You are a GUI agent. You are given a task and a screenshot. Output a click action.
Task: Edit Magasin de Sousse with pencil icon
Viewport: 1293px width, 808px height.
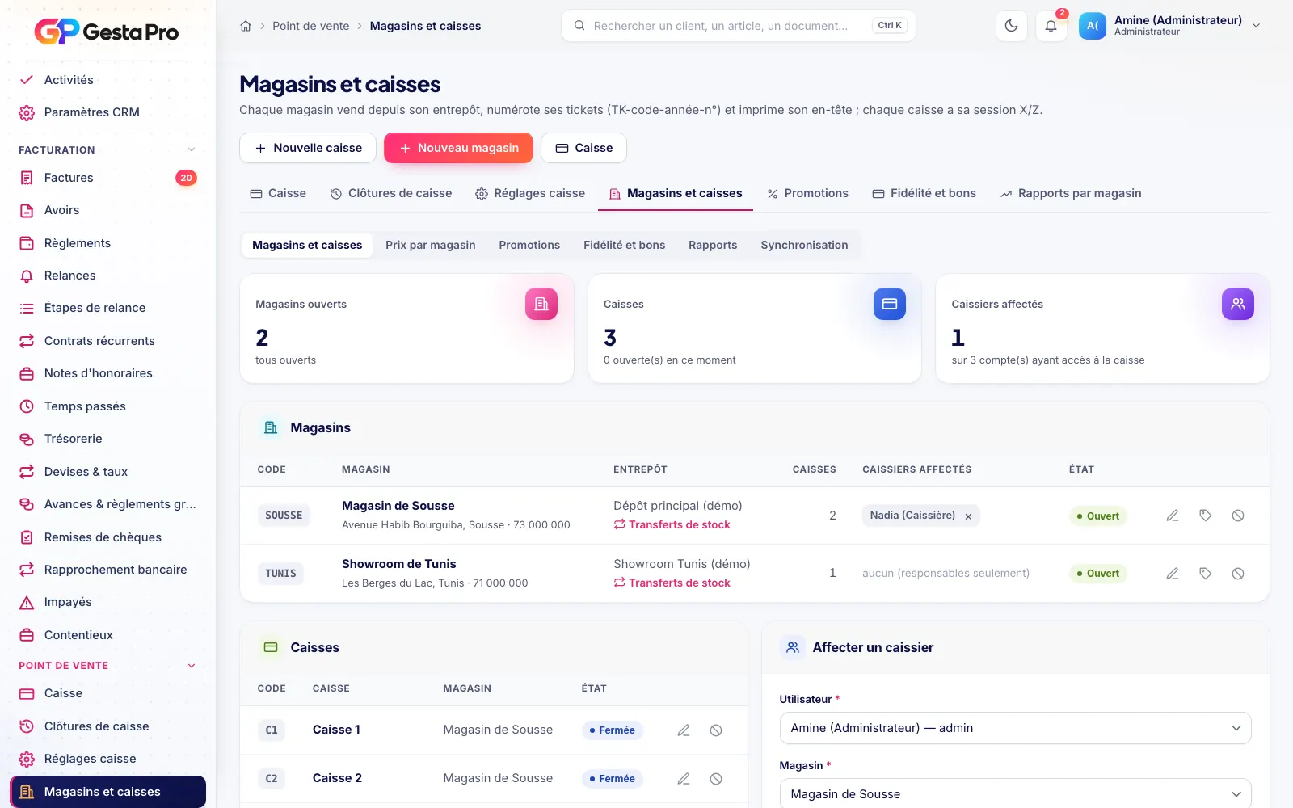point(1173,516)
